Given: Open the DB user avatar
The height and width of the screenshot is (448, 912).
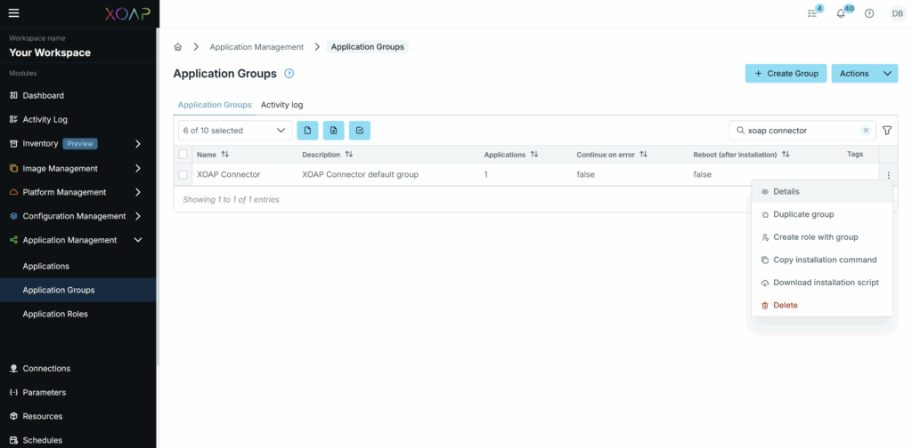Looking at the screenshot, I should click(x=898, y=13).
